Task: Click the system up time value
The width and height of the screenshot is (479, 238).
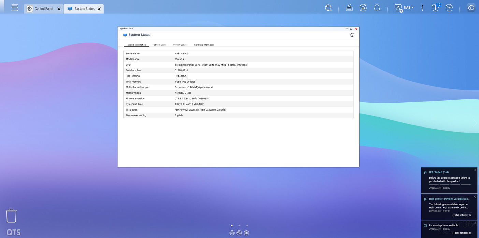Action: coord(189,104)
